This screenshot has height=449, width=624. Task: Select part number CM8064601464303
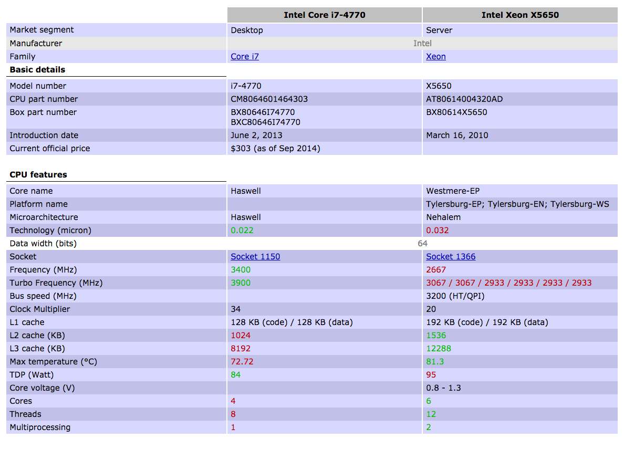tap(269, 99)
